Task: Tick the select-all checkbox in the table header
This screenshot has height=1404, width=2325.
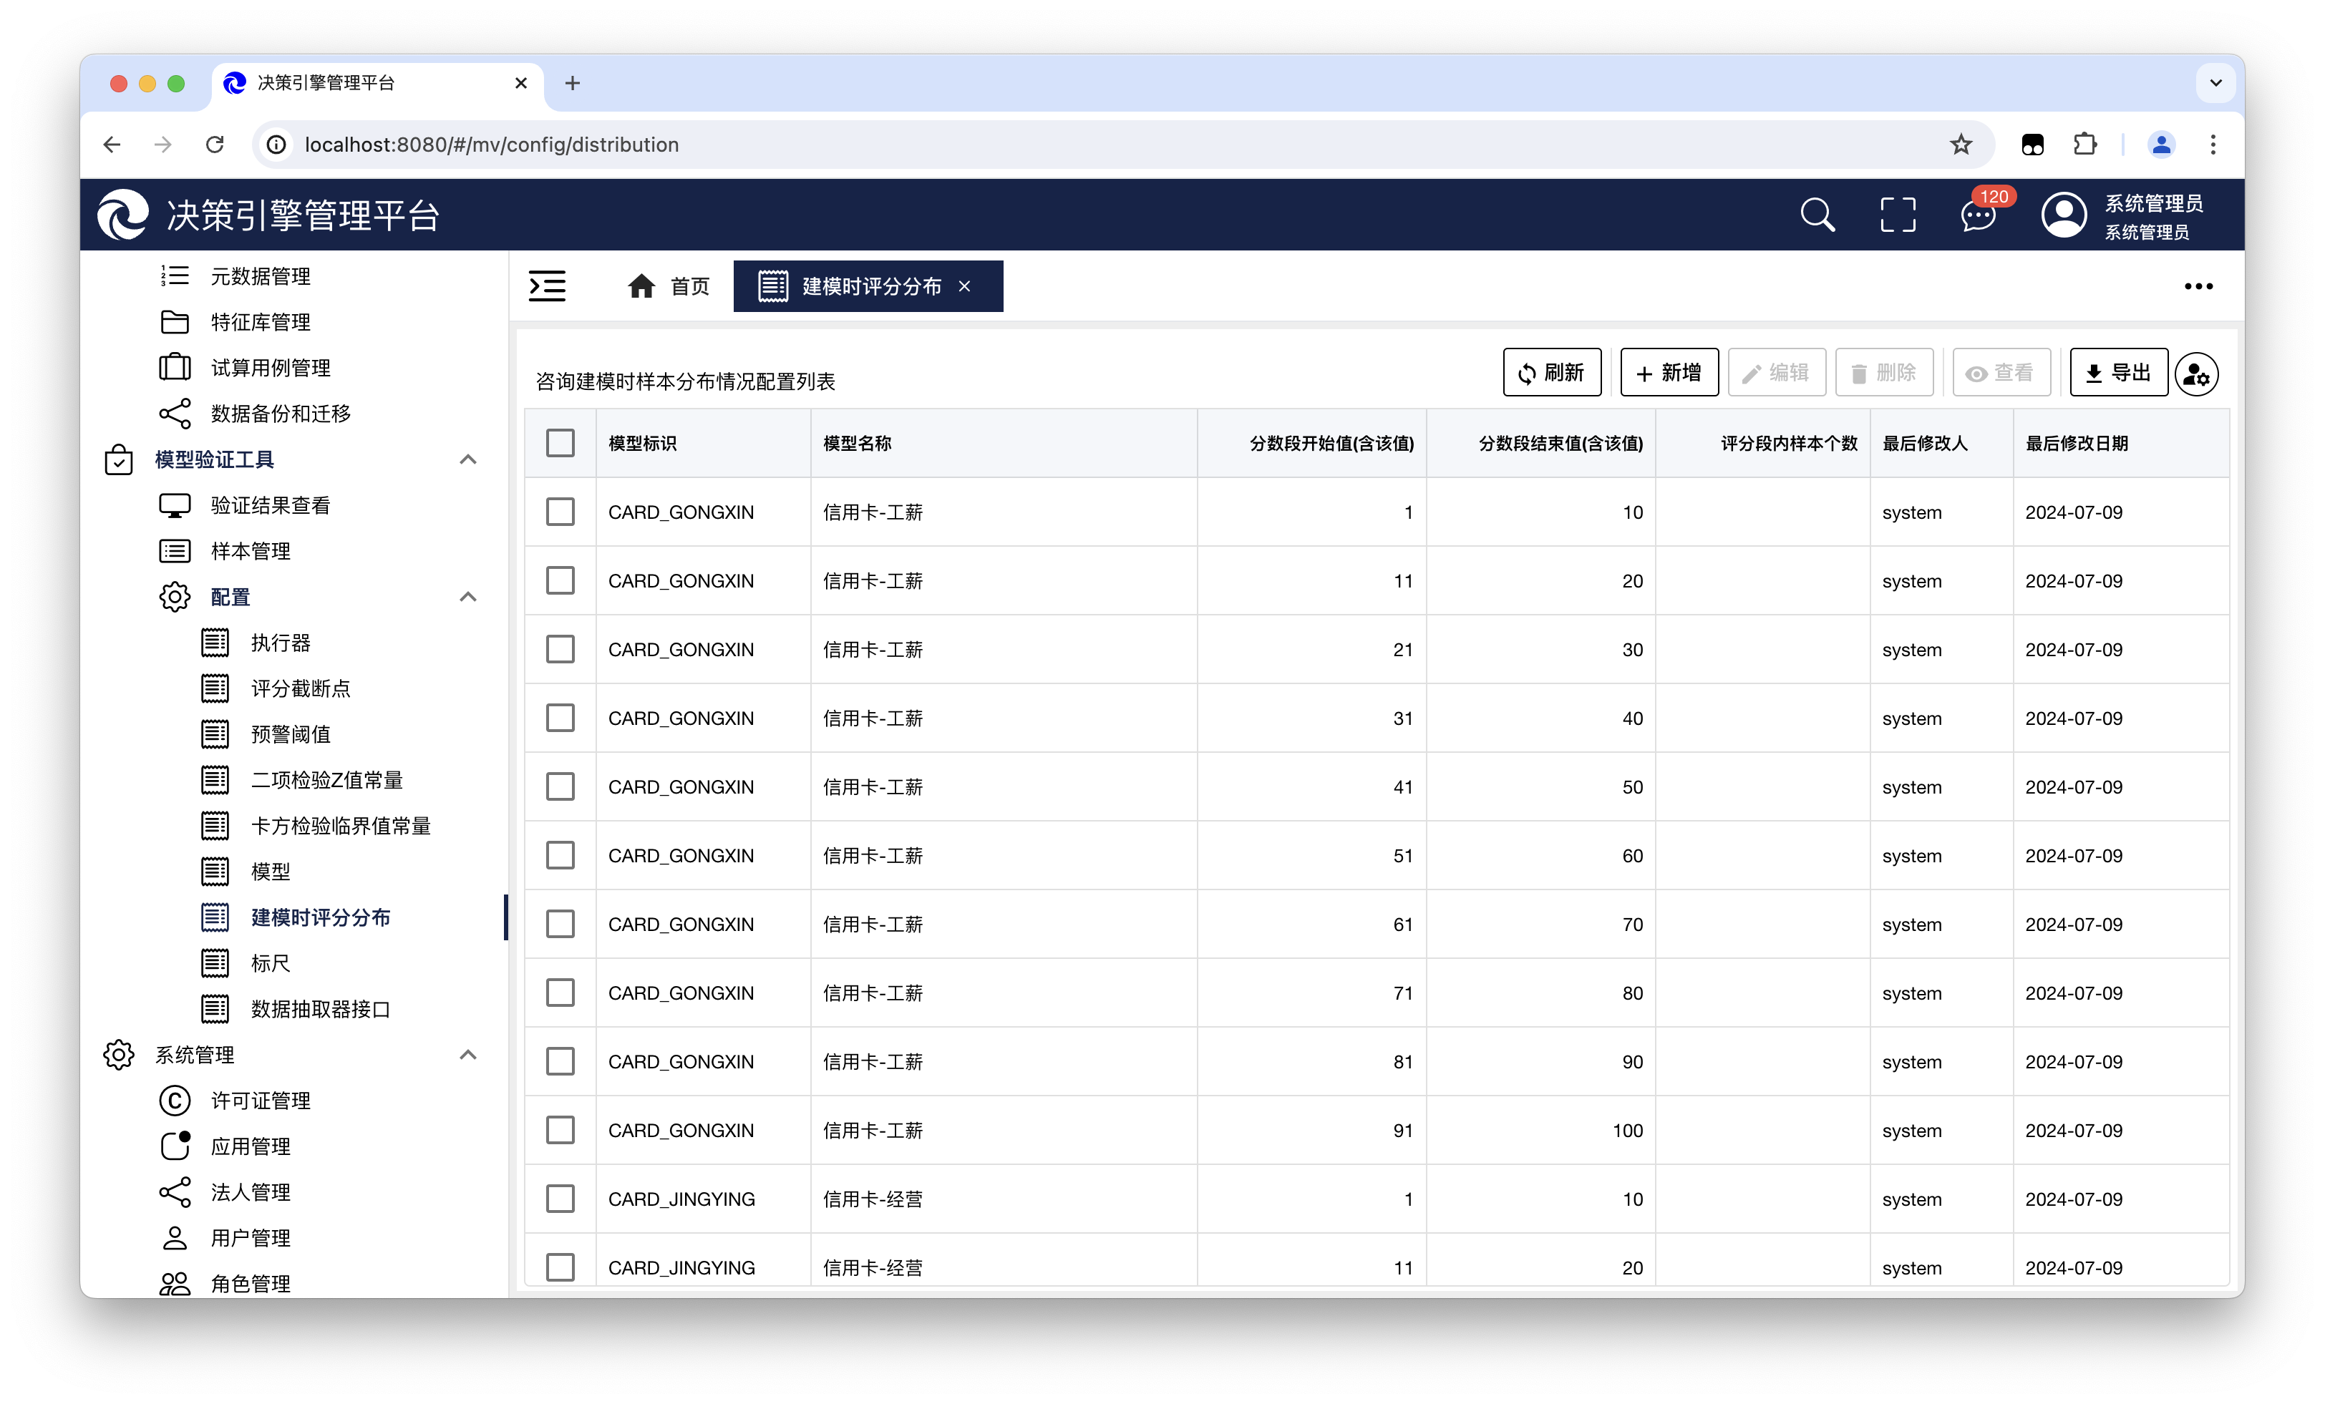Action: pyautogui.click(x=560, y=444)
